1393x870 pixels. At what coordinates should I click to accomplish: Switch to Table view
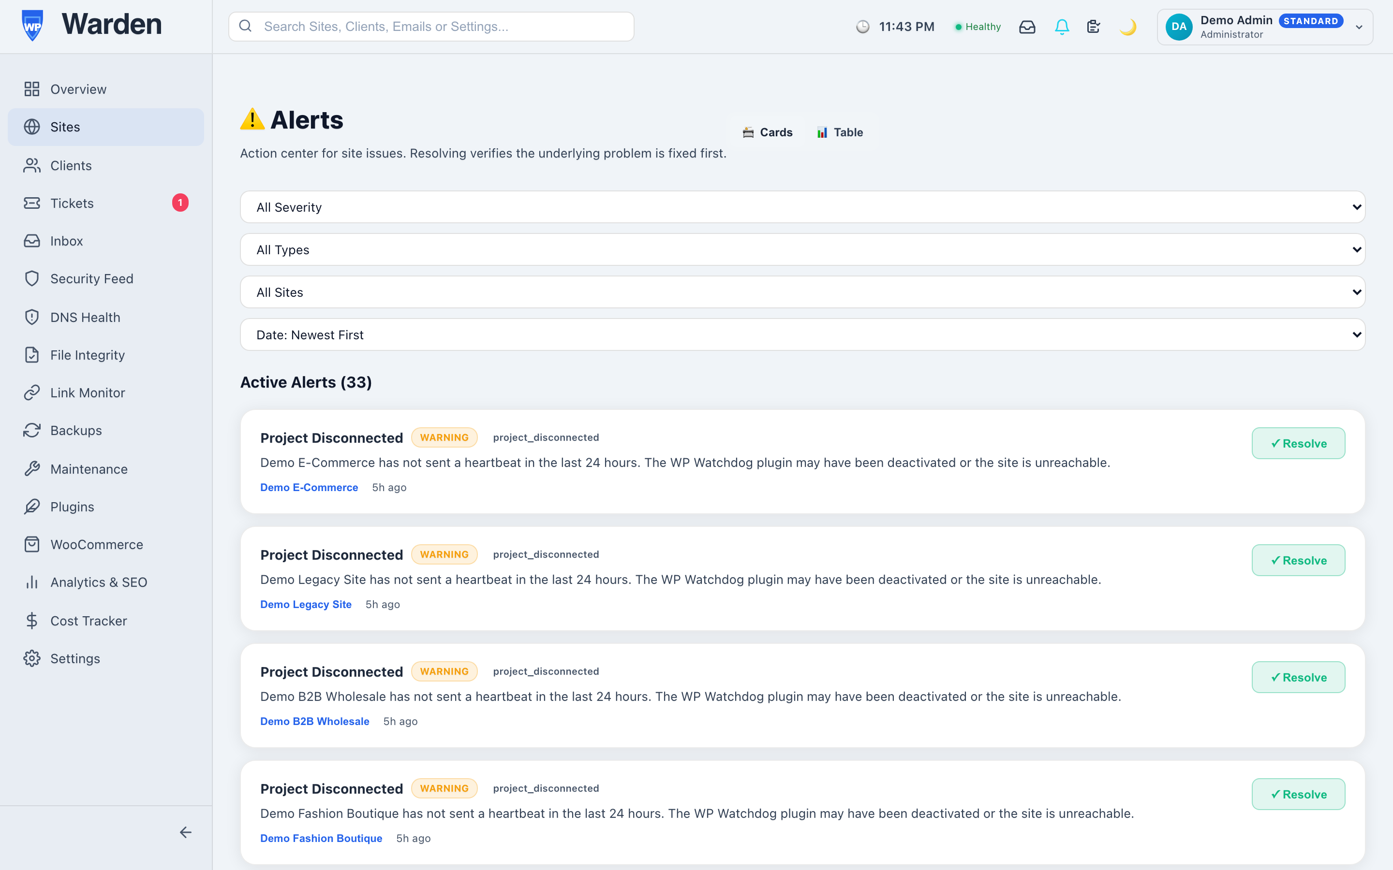pos(840,132)
